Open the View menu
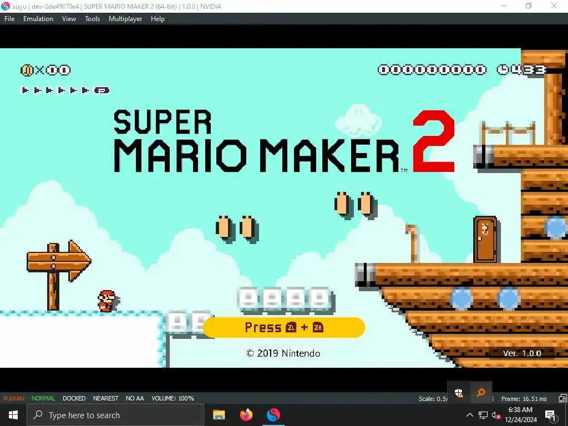 69,19
